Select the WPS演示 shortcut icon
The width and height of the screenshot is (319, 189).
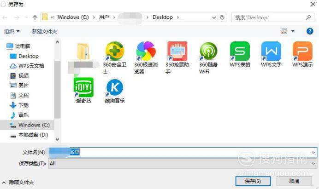pos(302,52)
